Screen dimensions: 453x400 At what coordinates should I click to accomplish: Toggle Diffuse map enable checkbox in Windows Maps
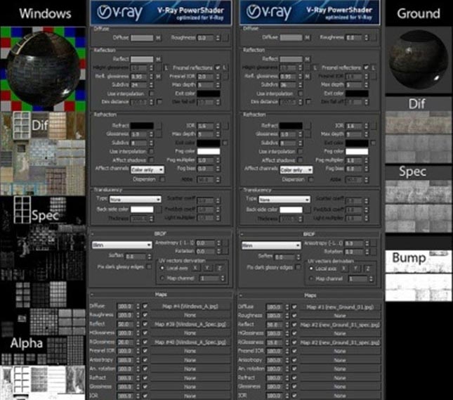pyautogui.click(x=145, y=306)
